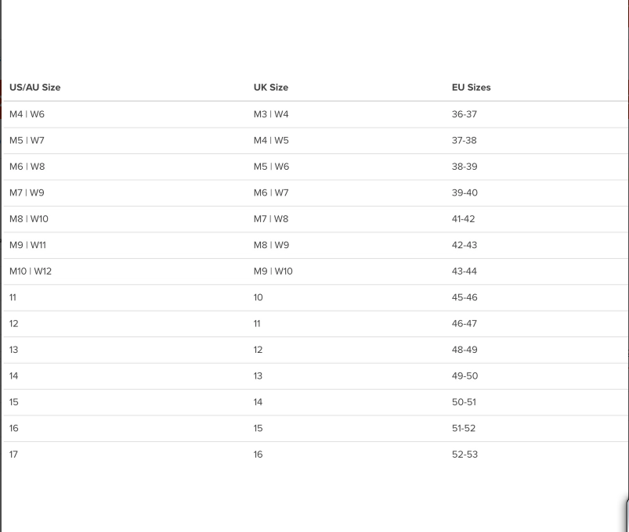Click EU size 50-51 cell

(463, 402)
